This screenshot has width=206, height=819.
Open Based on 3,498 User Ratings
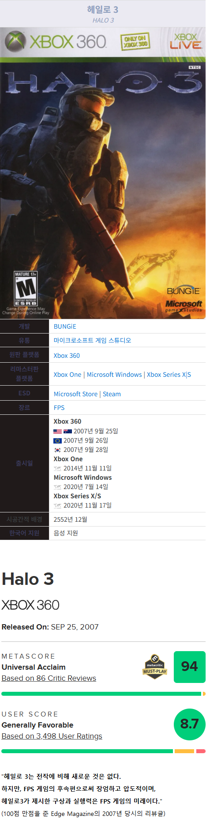pyautogui.click(x=52, y=736)
